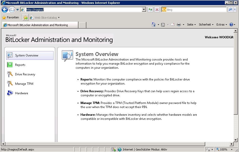This screenshot has width=239, height=152.
Task: Click inside the URL address field
Action: tap(77, 9)
